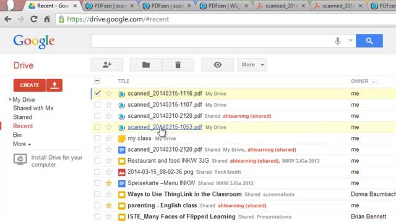Viewport: 396px width, 222px height.
Task: Click the image icon of 2014-03-15_08-02-36.png
Action: pyautogui.click(x=121, y=172)
